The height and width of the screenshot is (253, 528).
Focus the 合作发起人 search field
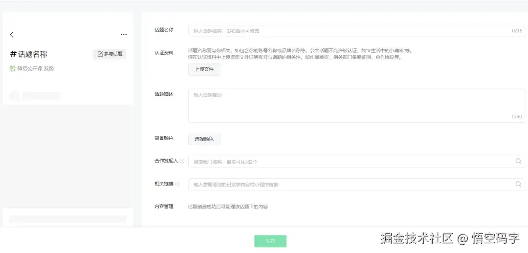(356, 162)
